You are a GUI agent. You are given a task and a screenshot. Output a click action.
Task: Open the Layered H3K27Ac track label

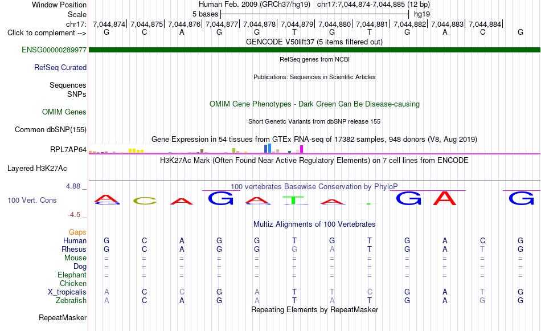click(x=37, y=169)
